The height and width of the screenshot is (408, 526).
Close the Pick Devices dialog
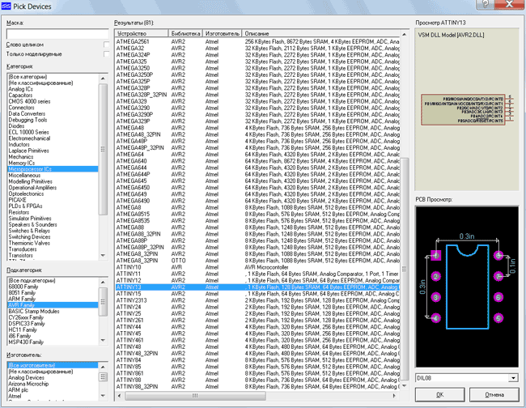pyautogui.click(x=509, y=4)
